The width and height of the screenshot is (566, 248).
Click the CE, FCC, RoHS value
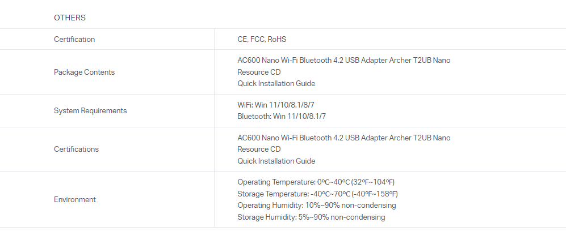262,39
